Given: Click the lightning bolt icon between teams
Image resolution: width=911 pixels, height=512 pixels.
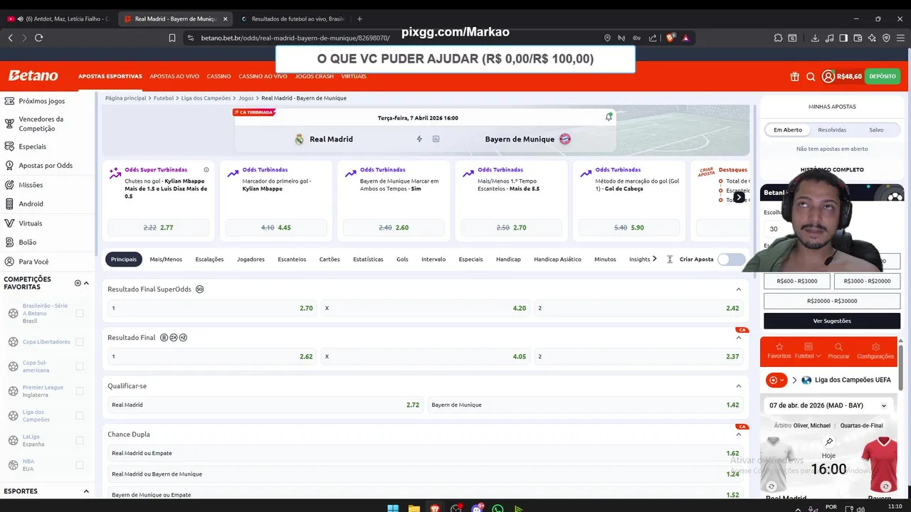Looking at the screenshot, I should pyautogui.click(x=419, y=139).
